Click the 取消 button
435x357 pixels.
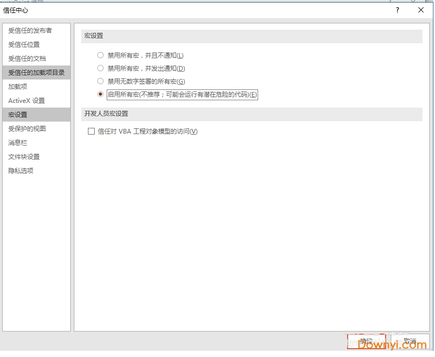coord(410,341)
